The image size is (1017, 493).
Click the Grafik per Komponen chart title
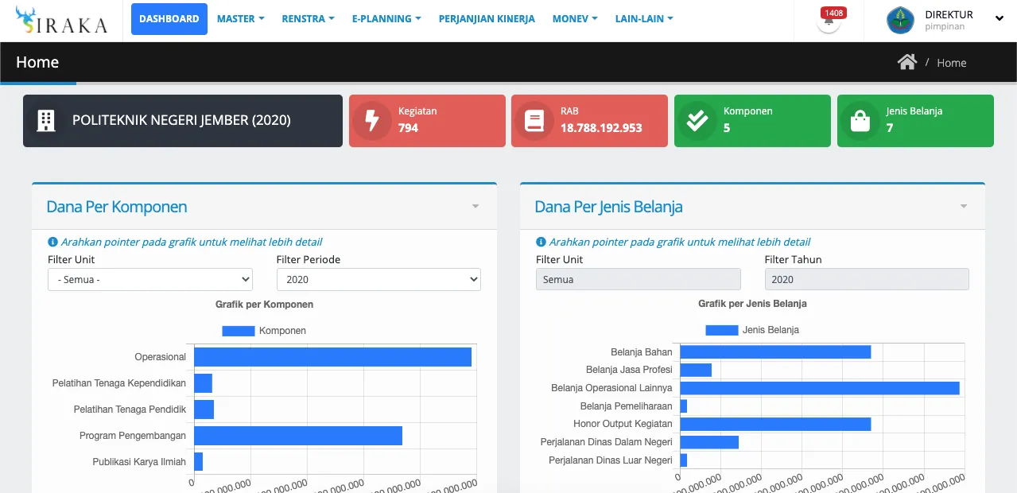click(x=264, y=305)
